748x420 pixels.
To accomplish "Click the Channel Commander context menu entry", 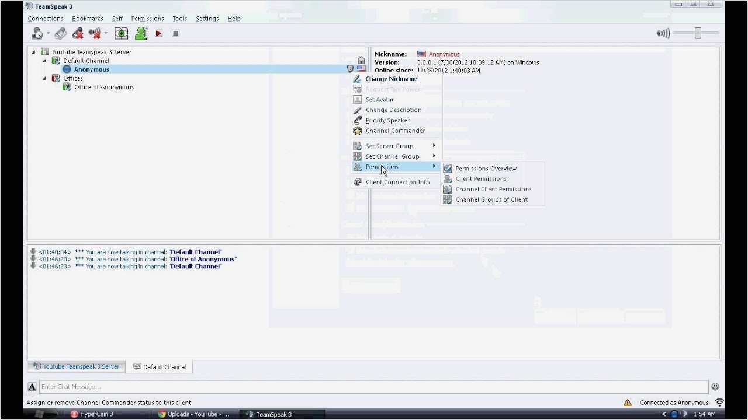I will tap(395, 131).
